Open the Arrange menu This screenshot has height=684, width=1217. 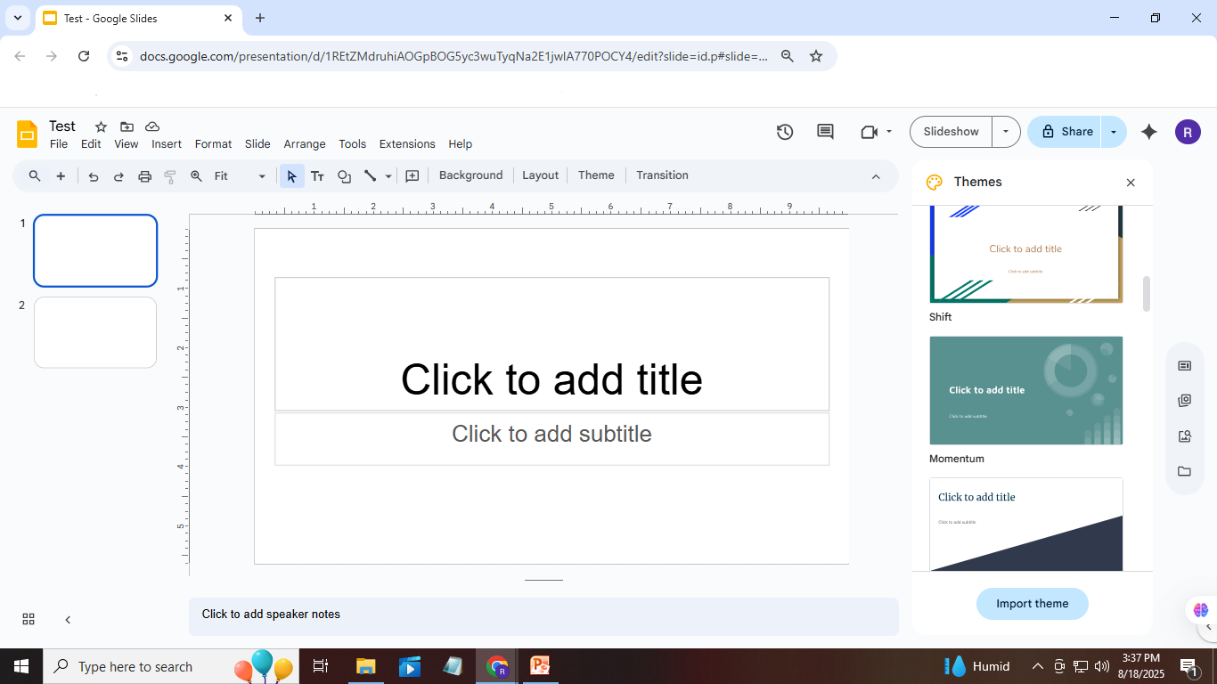click(x=305, y=144)
